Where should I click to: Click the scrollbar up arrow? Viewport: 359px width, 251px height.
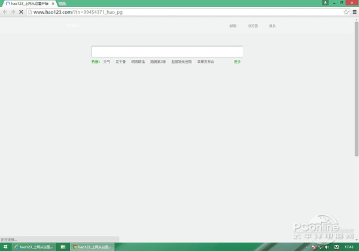357,20
